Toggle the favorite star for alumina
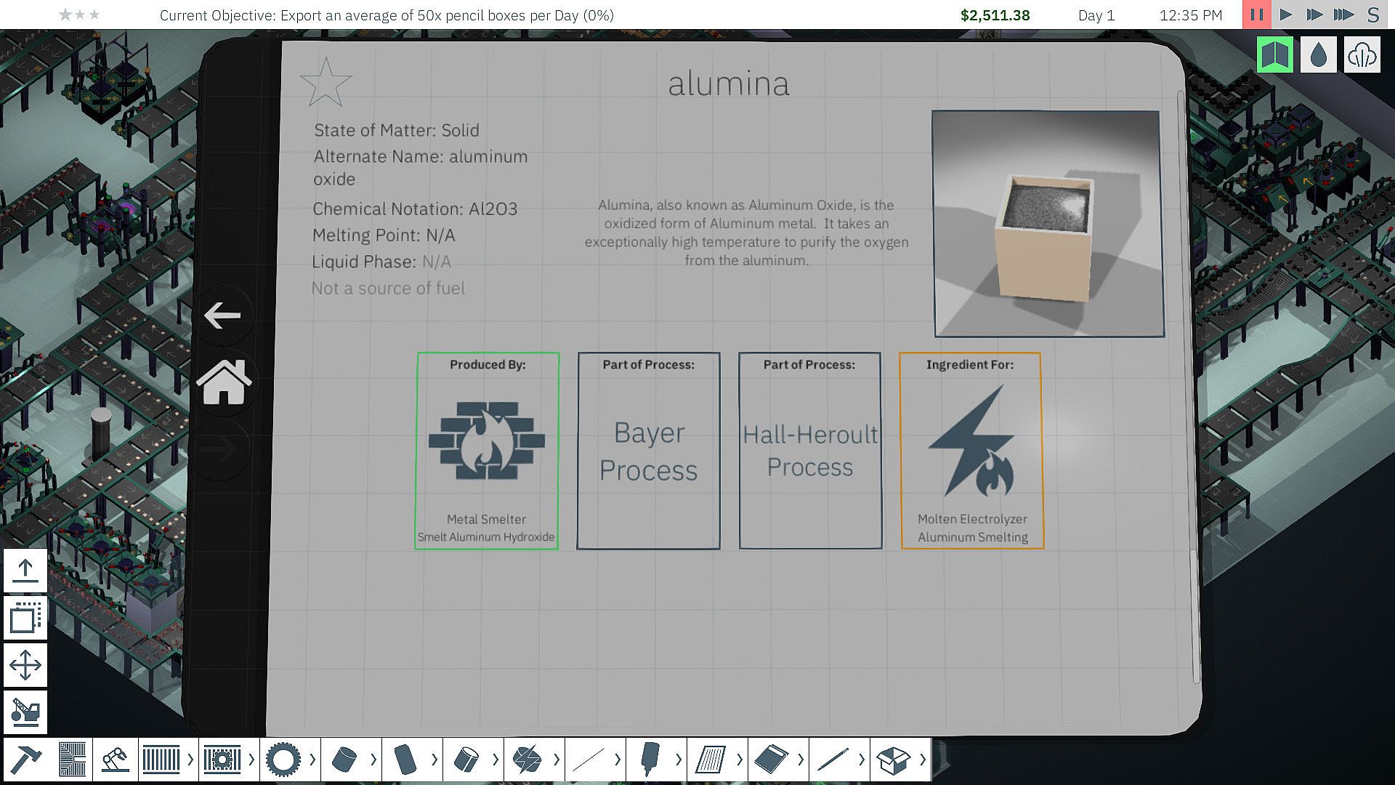This screenshot has height=785, width=1395. point(325,82)
